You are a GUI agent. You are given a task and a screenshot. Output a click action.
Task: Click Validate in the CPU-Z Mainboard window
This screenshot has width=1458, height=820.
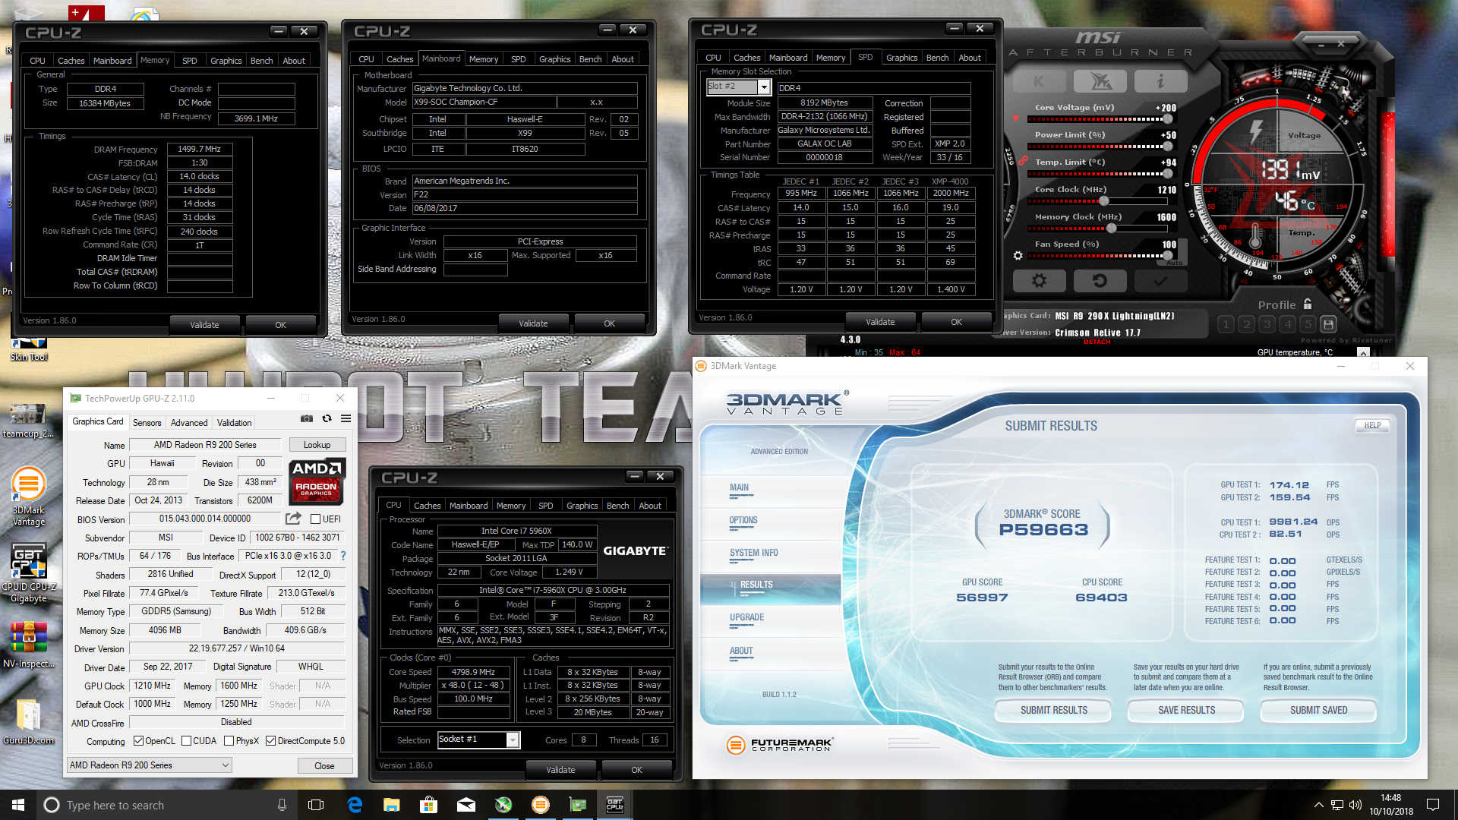[533, 323]
